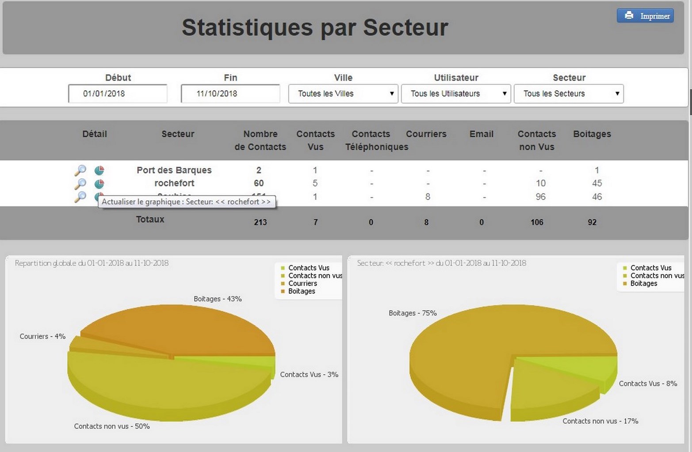Update pie chart for Port des Barques
The image size is (692, 452).
(99, 170)
